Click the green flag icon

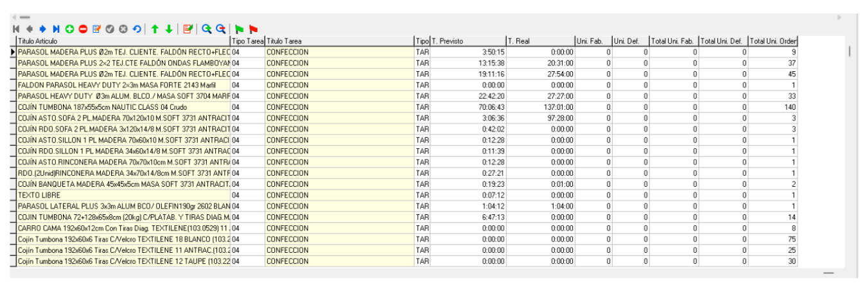coord(238,30)
